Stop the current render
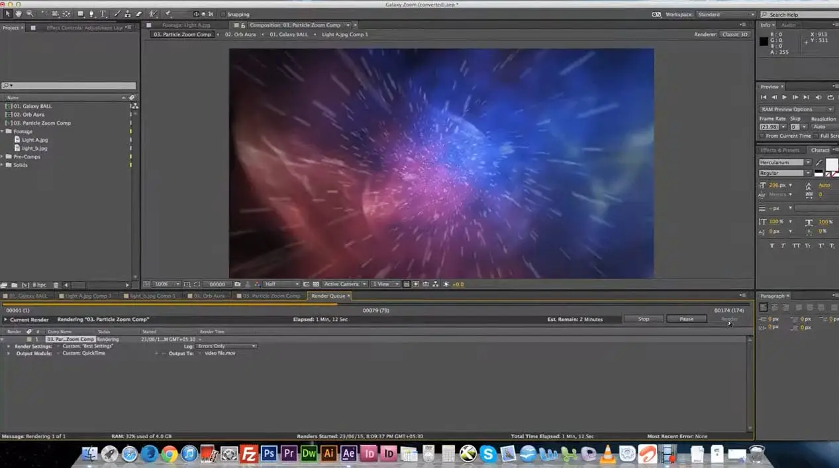 [643, 319]
